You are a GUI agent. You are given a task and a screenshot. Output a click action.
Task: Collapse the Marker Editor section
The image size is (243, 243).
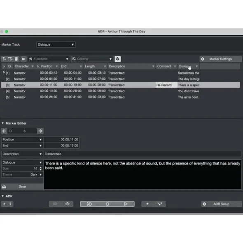coord(2,123)
